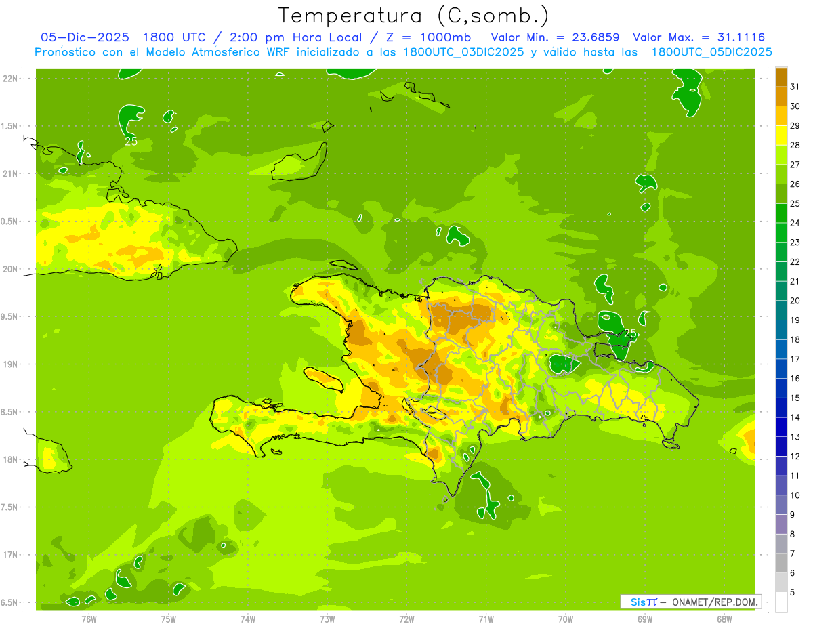Click the '76W' longitude axis label
Viewport: 813px width, 628px height.
pyautogui.click(x=89, y=619)
